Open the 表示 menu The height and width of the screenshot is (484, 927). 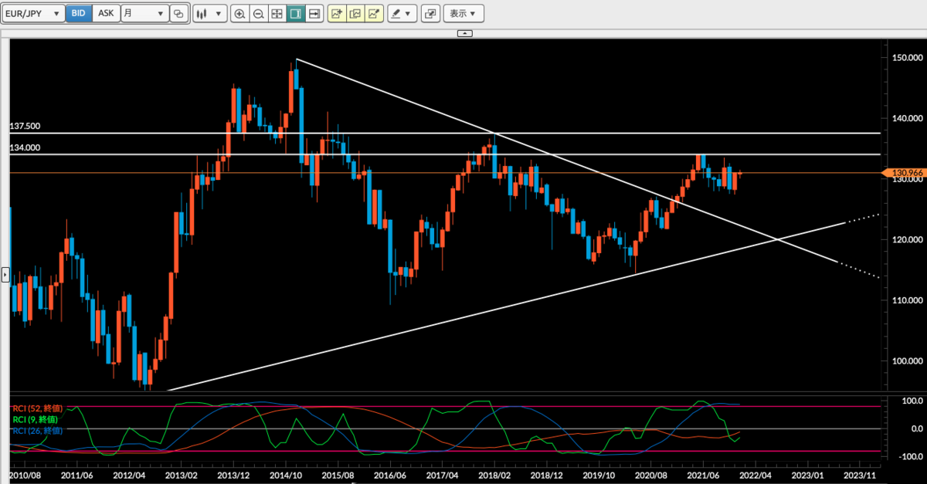point(463,13)
